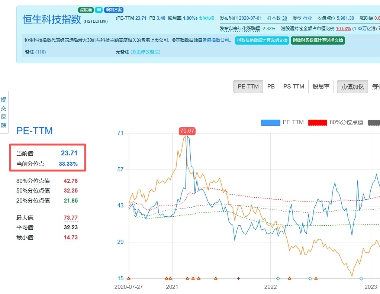380x294 pixels.
Task: Open the 编制方案 badge
Action: pyautogui.click(x=114, y=10)
